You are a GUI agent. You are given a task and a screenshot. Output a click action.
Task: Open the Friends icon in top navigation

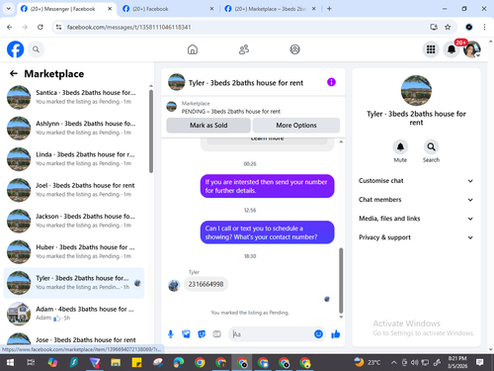coord(244,49)
